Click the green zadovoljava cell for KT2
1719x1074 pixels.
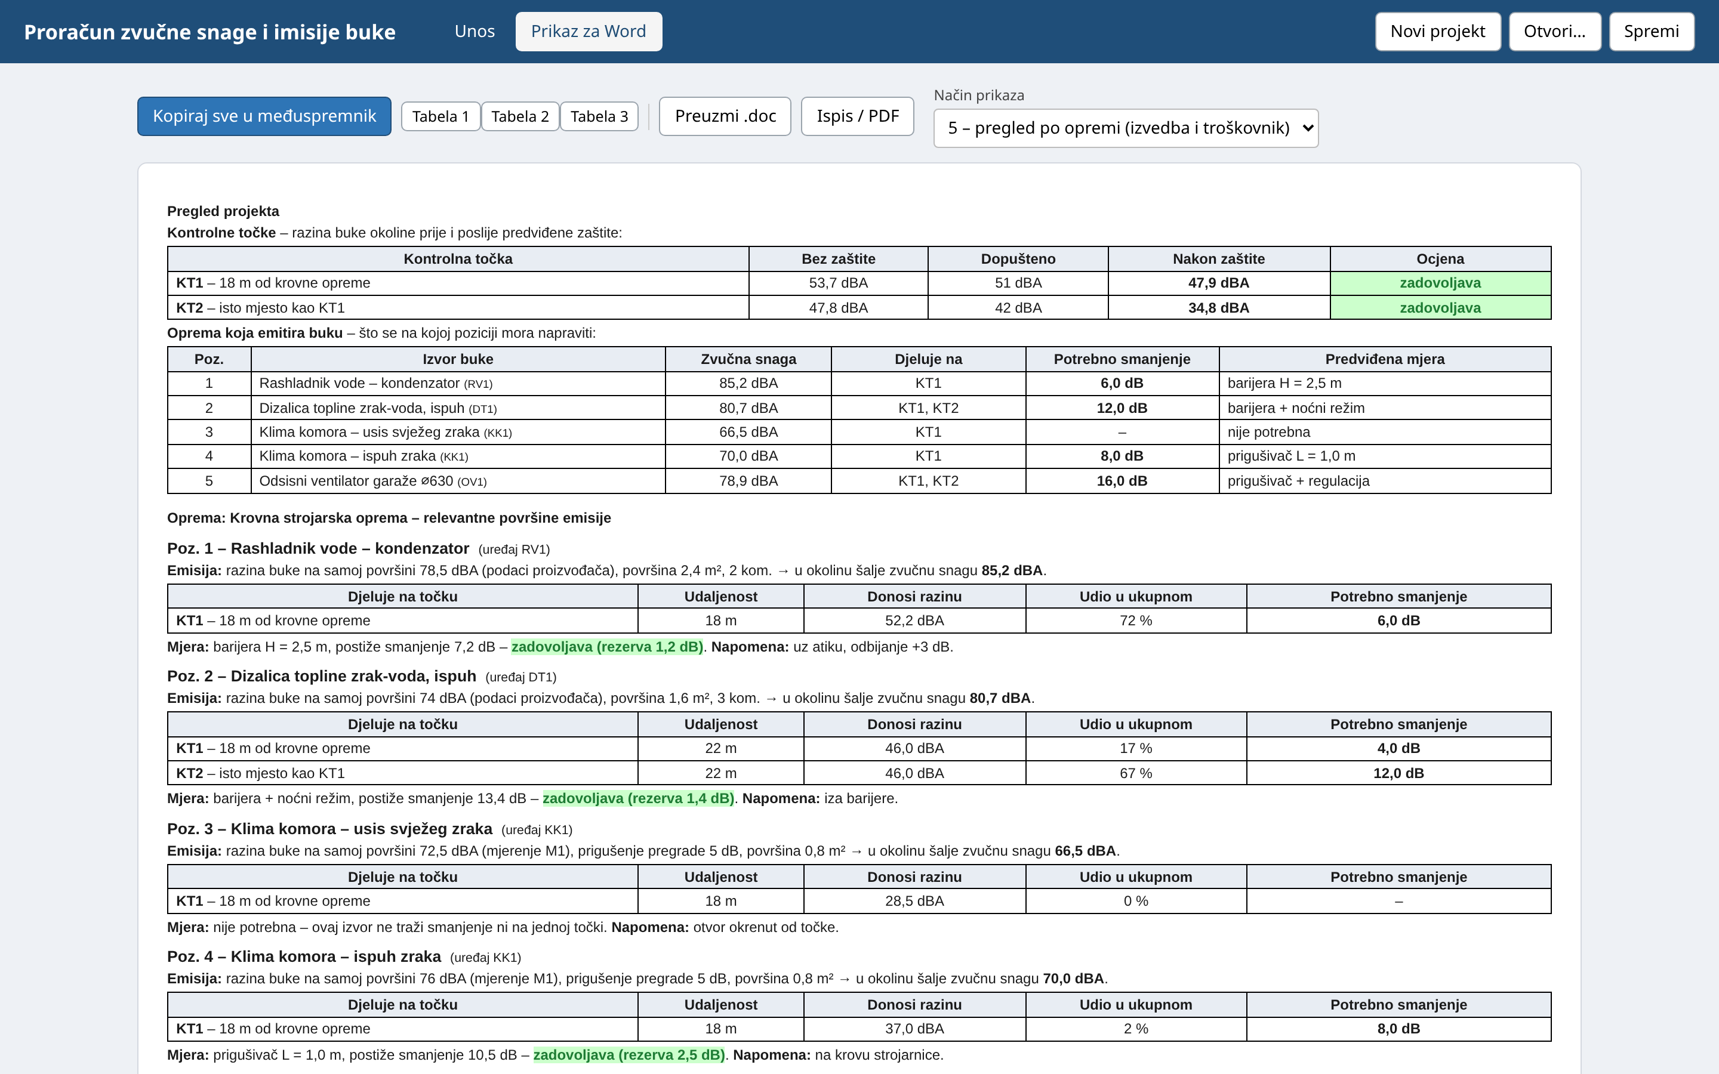(1440, 307)
